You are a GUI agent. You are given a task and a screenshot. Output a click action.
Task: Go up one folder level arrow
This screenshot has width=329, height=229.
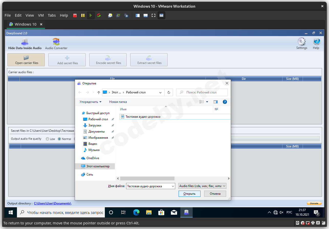click(99, 92)
